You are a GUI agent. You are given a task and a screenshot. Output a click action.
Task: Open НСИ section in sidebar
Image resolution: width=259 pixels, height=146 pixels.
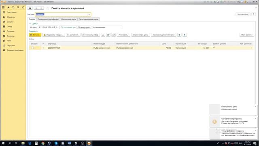coord(9,41)
